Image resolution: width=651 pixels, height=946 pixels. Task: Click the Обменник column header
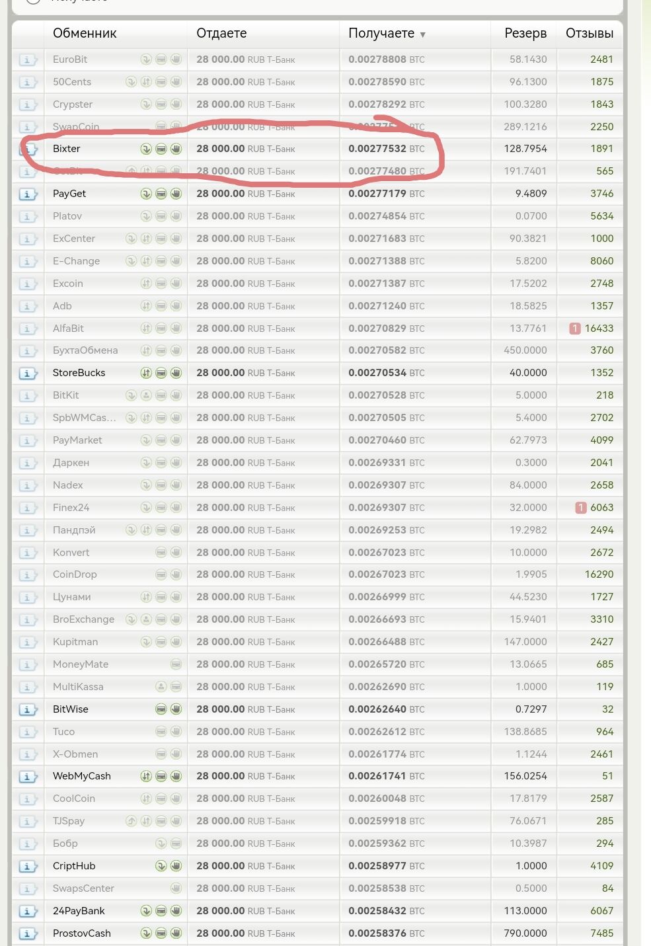click(85, 33)
